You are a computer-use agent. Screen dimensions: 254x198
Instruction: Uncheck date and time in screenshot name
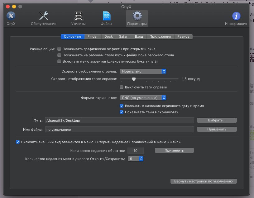click(122, 106)
